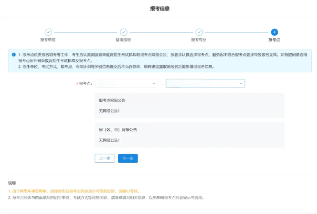Select the 报考专业 step label

point(199,40)
